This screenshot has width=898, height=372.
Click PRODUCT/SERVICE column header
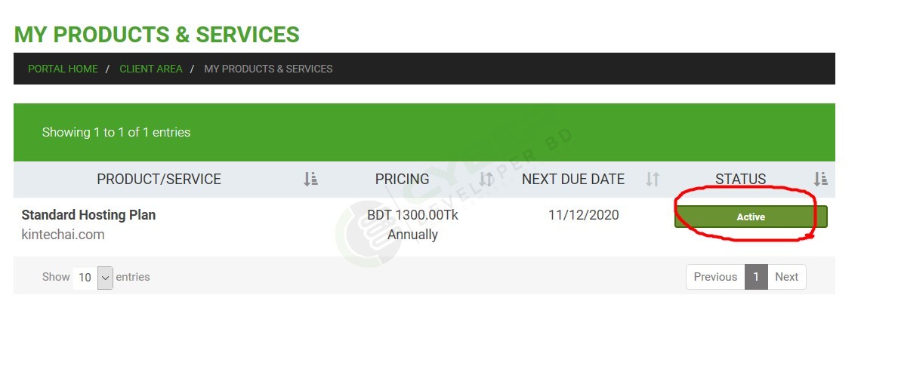point(159,179)
